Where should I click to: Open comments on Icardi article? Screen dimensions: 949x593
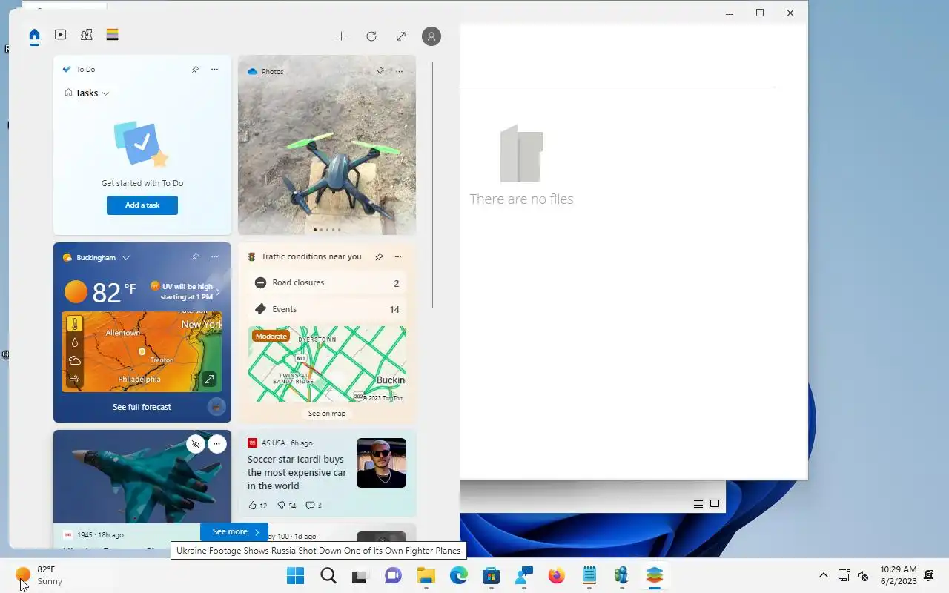[314, 506]
